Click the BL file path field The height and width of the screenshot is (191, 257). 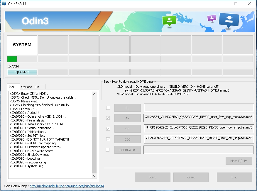pos(199,108)
